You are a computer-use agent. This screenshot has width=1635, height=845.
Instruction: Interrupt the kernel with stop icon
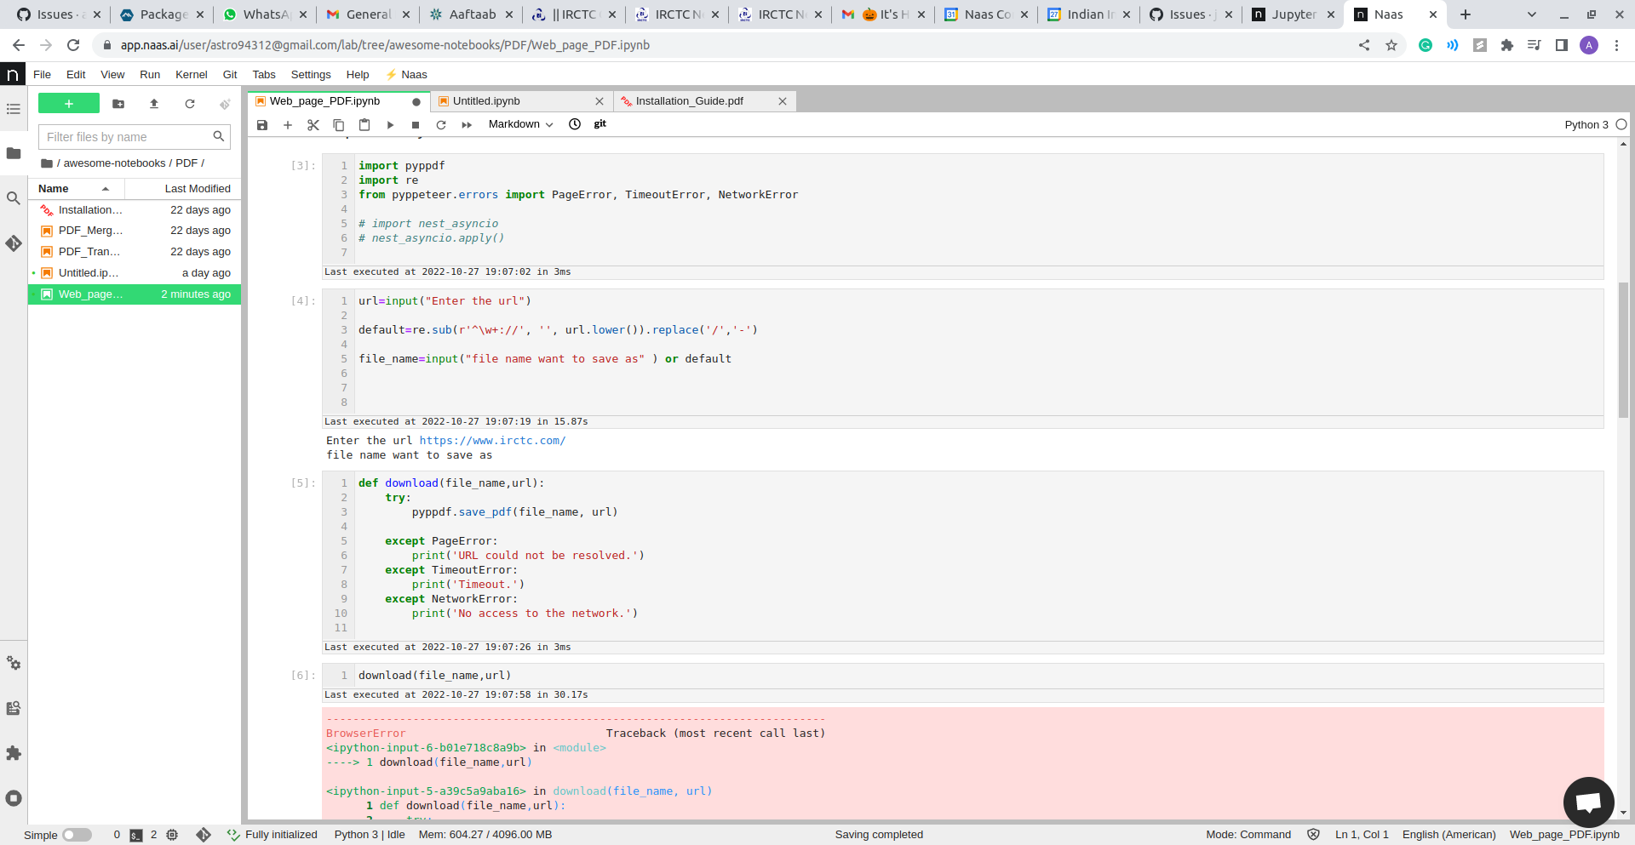click(x=416, y=125)
